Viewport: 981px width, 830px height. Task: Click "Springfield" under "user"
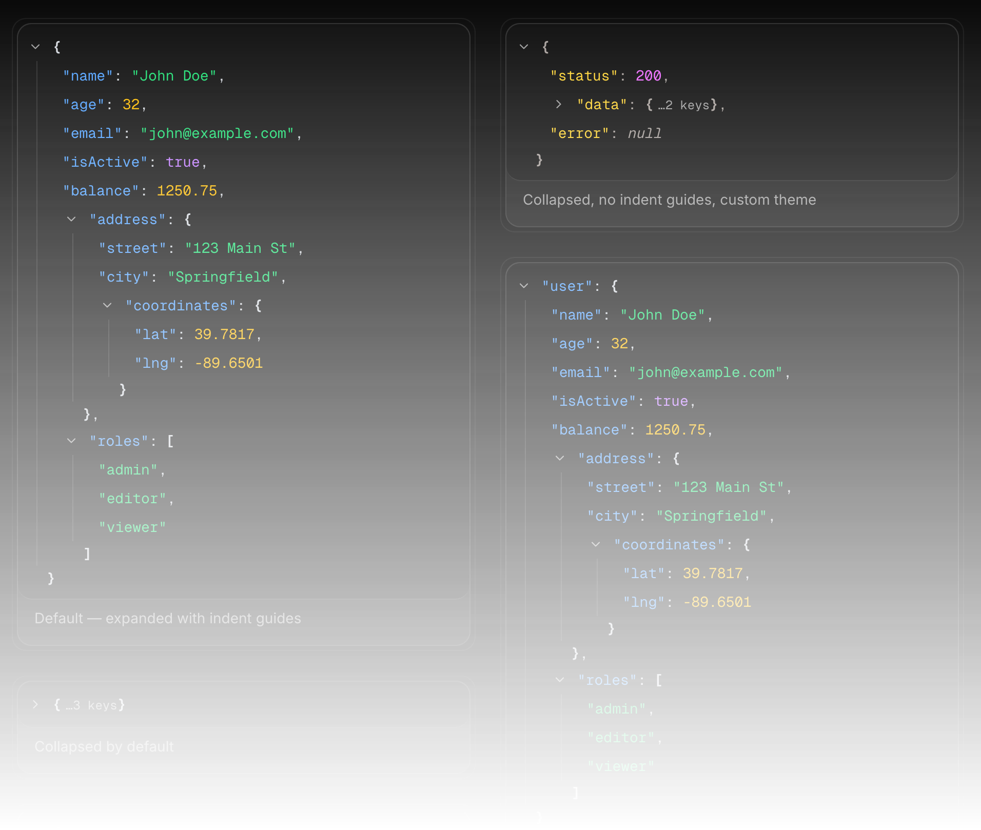pyautogui.click(x=711, y=516)
